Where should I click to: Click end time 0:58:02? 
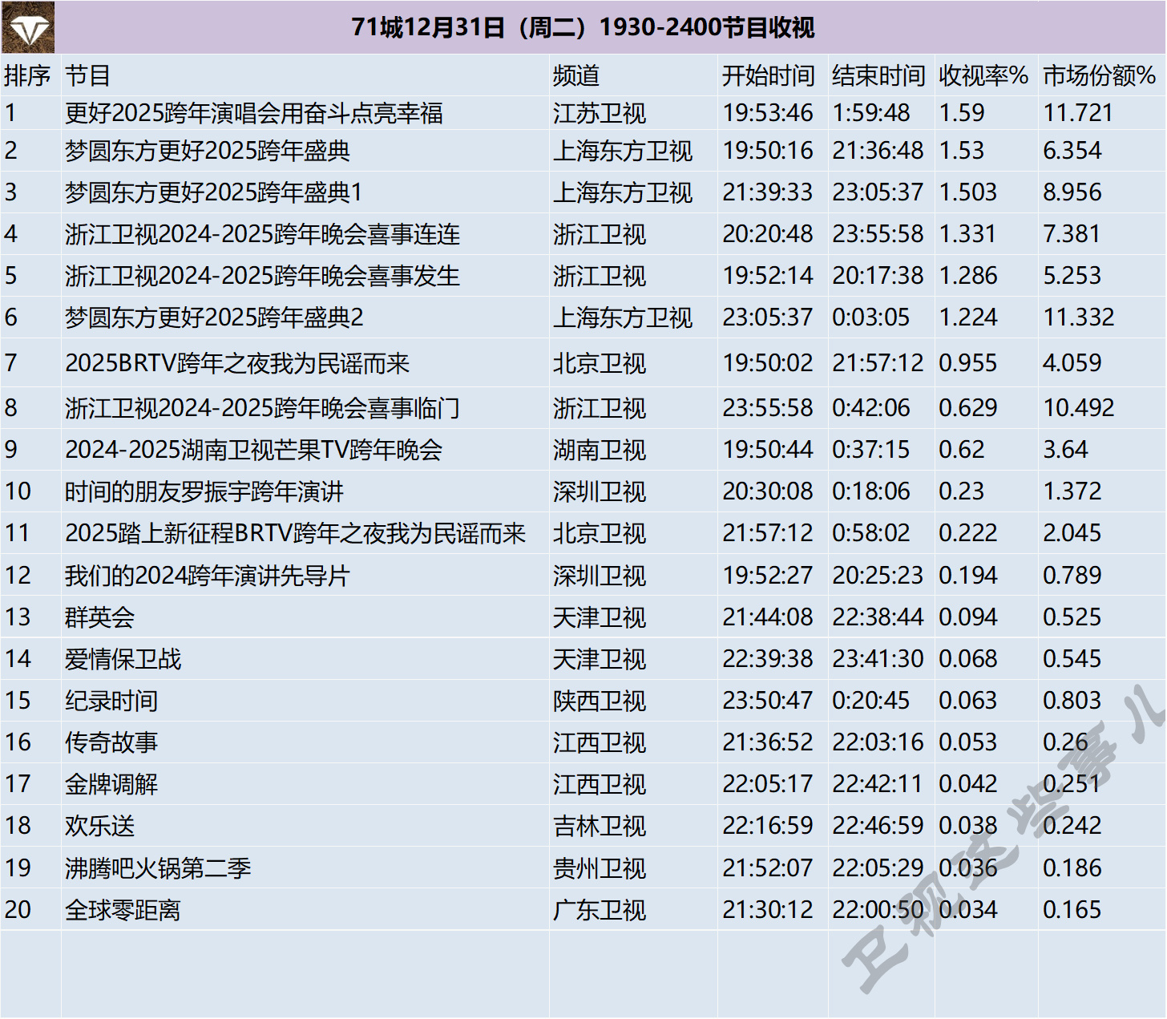coord(871,533)
